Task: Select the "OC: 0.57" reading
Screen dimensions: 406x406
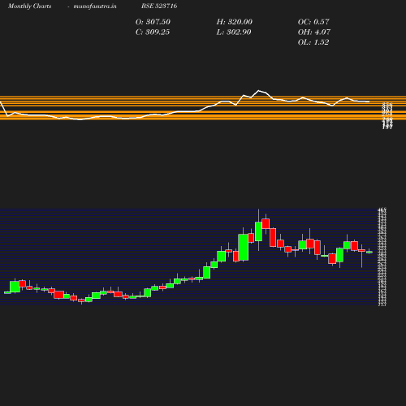Action: point(313,22)
